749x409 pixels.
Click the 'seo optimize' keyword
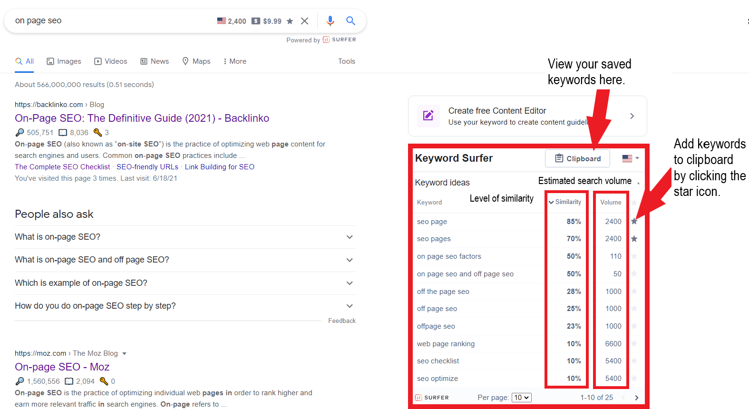coord(438,379)
